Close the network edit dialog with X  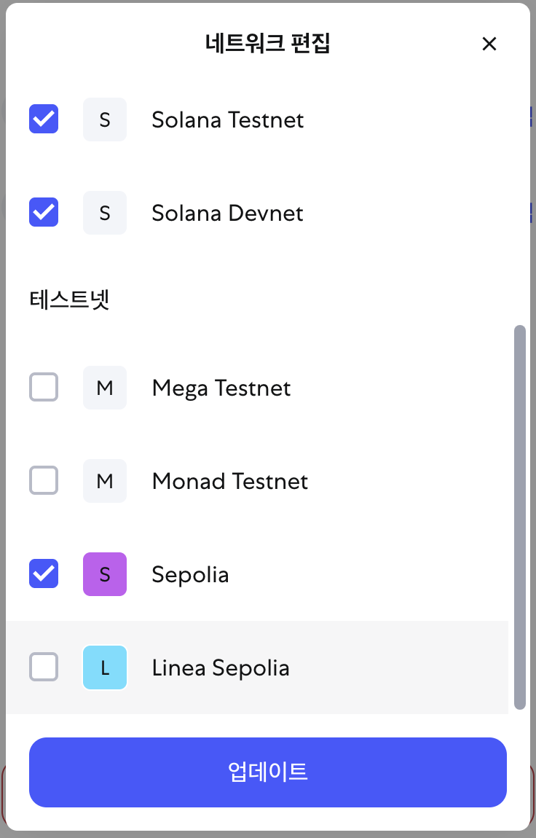point(489,44)
